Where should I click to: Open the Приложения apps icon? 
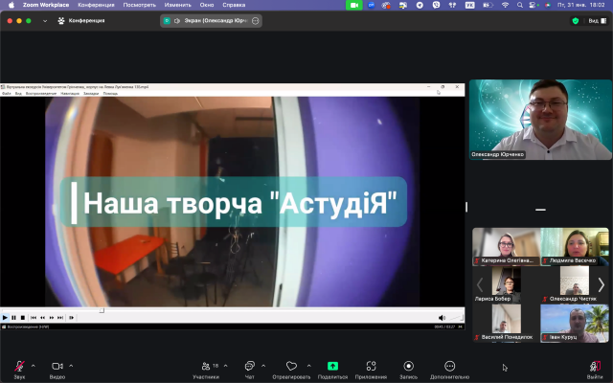371,367
